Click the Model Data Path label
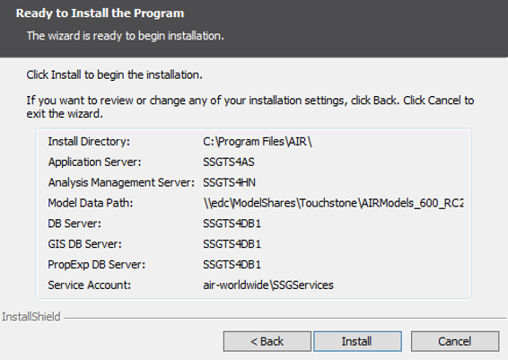 pos(90,203)
